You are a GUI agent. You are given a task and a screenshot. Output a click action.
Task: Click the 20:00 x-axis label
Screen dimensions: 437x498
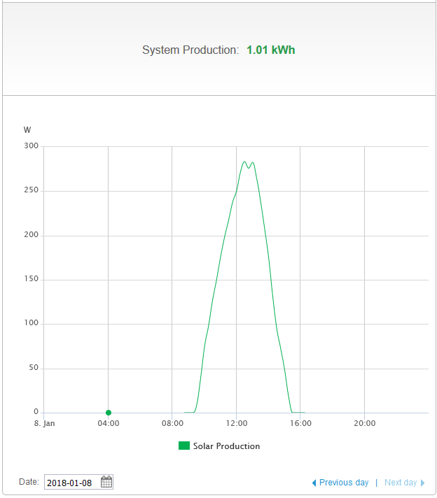[x=365, y=423]
